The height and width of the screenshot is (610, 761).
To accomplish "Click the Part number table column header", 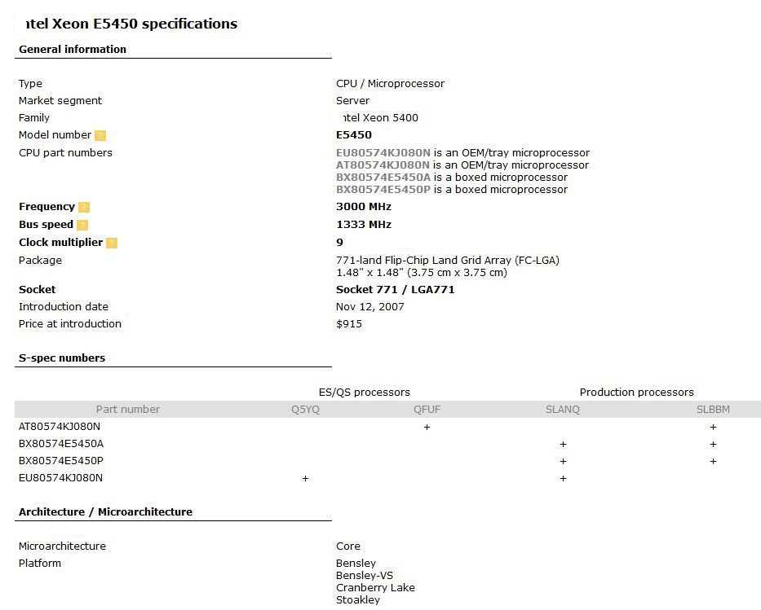I will [128, 410].
